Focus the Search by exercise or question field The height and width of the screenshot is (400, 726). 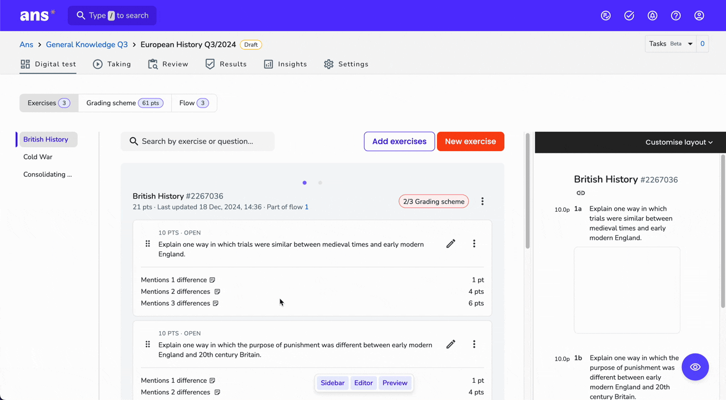198,142
